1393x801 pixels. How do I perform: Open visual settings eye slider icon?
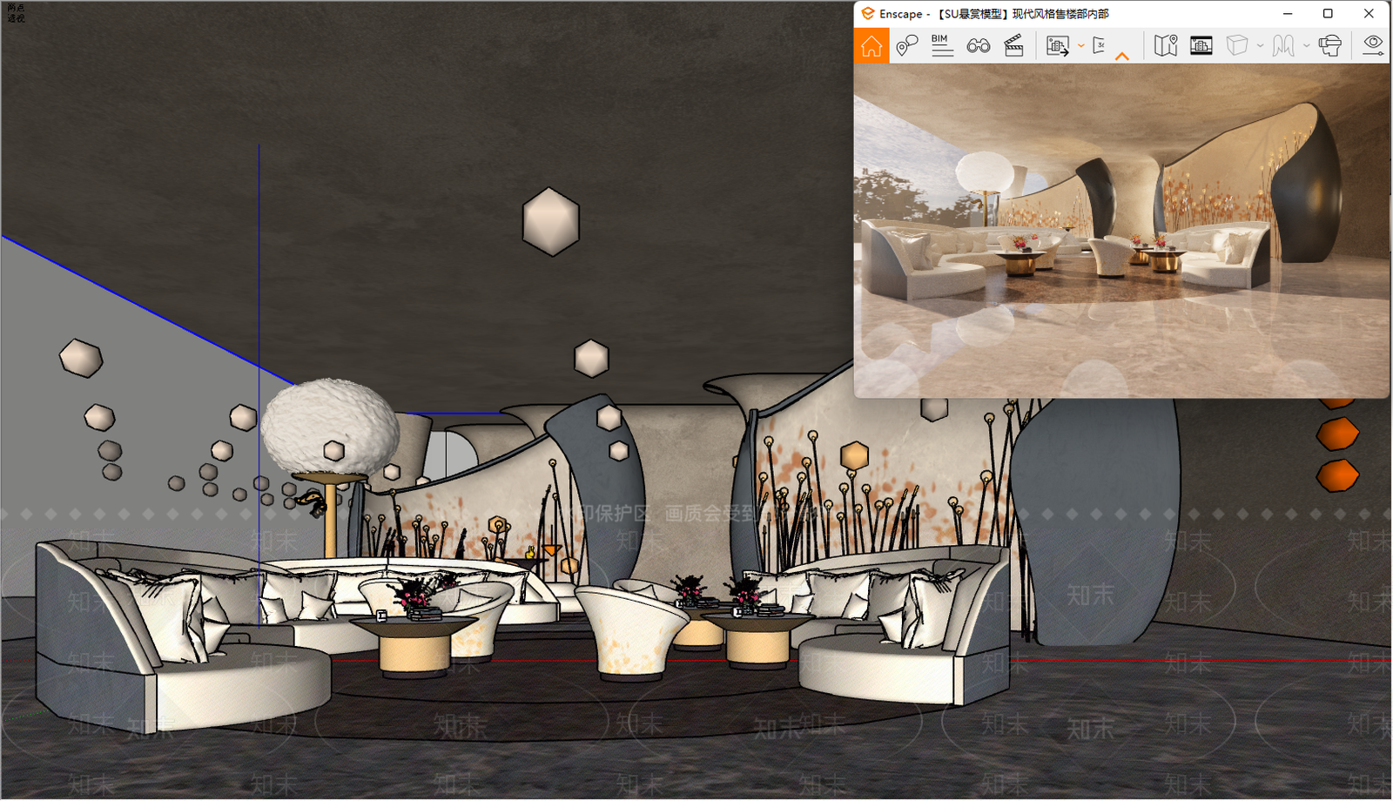pyautogui.click(x=1373, y=45)
